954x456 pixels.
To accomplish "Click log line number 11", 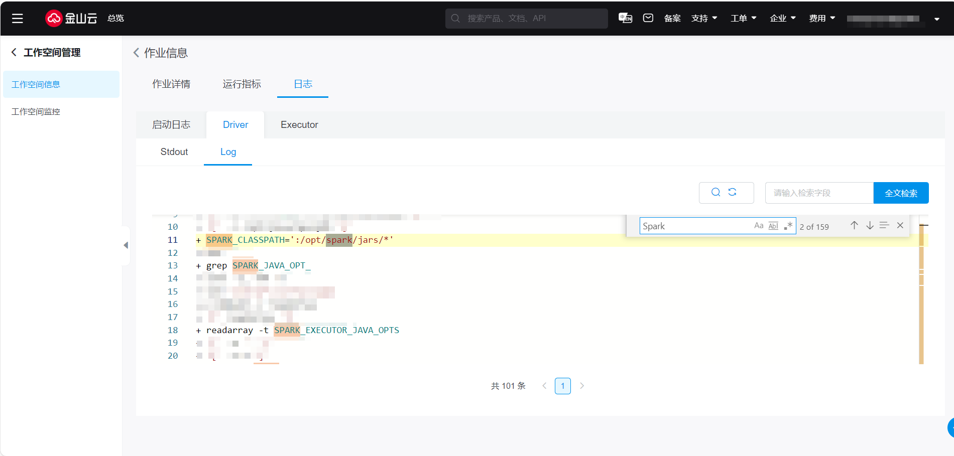I will (173, 240).
